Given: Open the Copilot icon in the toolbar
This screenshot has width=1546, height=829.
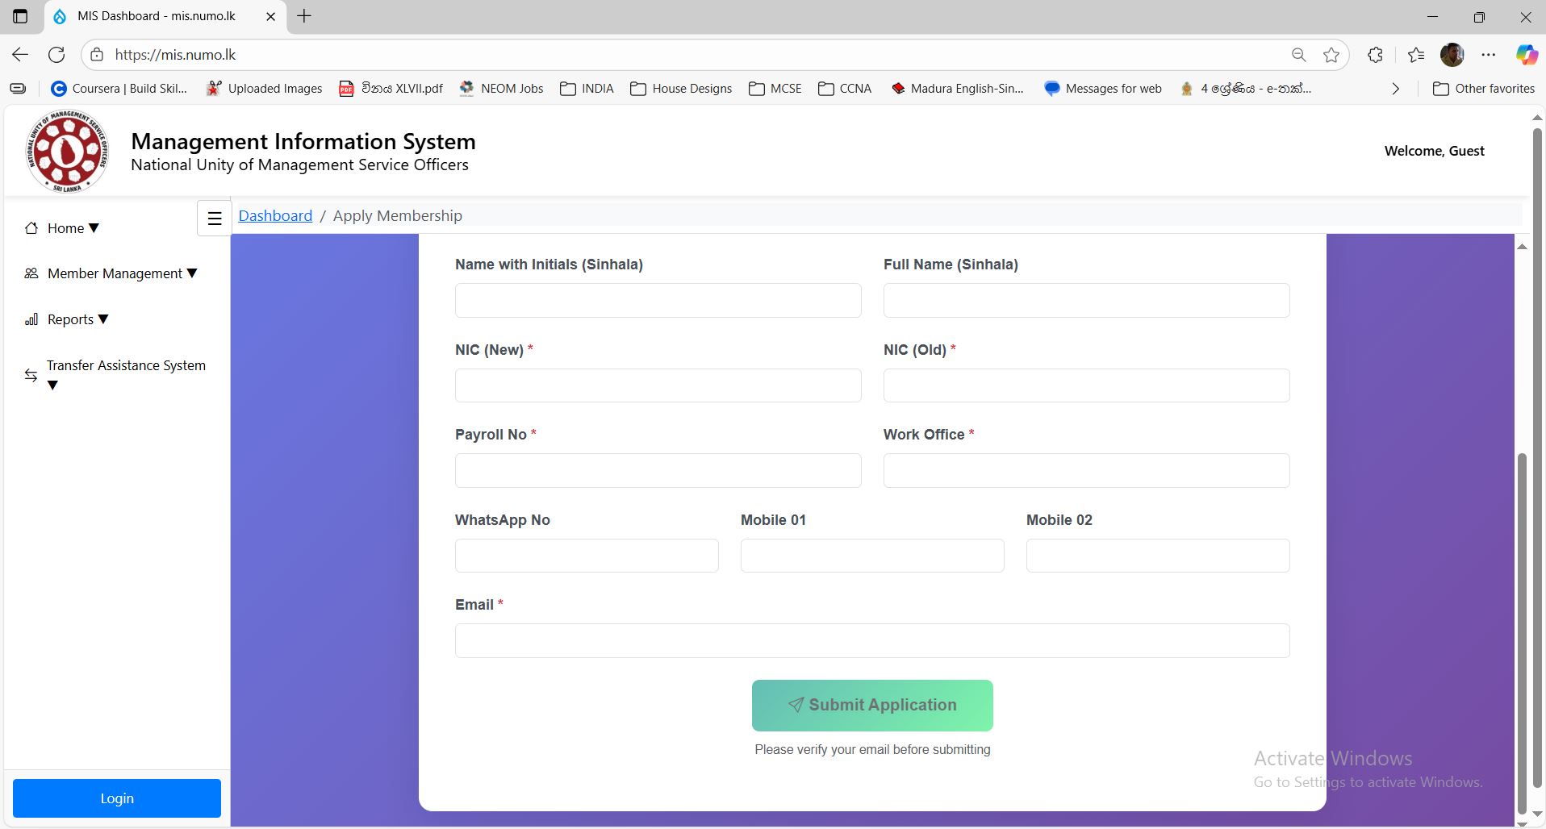Looking at the screenshot, I should coord(1526,55).
